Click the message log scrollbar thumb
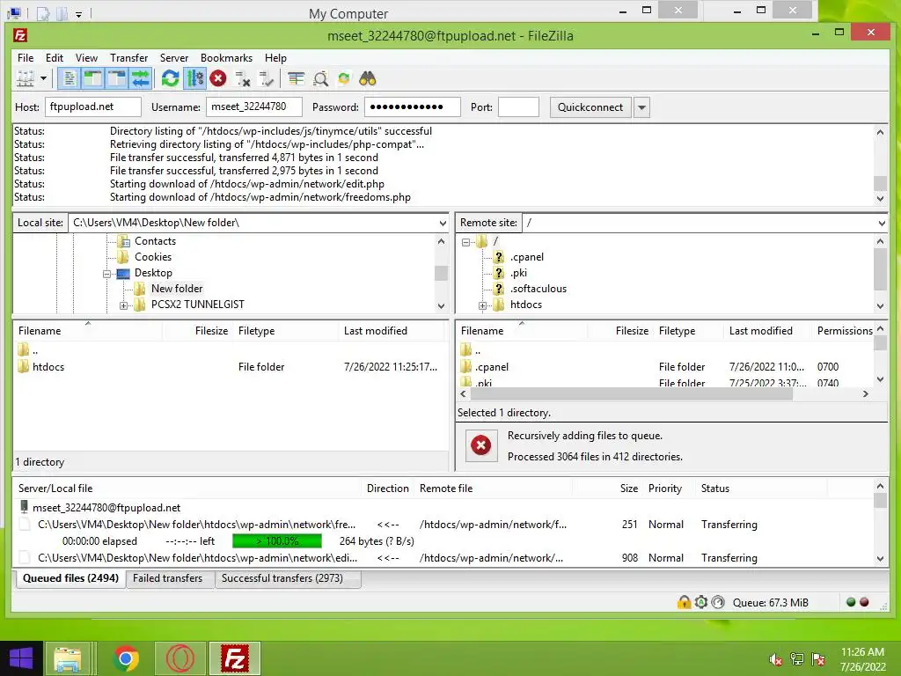 [880, 183]
